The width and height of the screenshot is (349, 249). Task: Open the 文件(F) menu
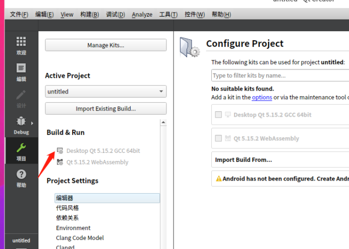pos(19,15)
